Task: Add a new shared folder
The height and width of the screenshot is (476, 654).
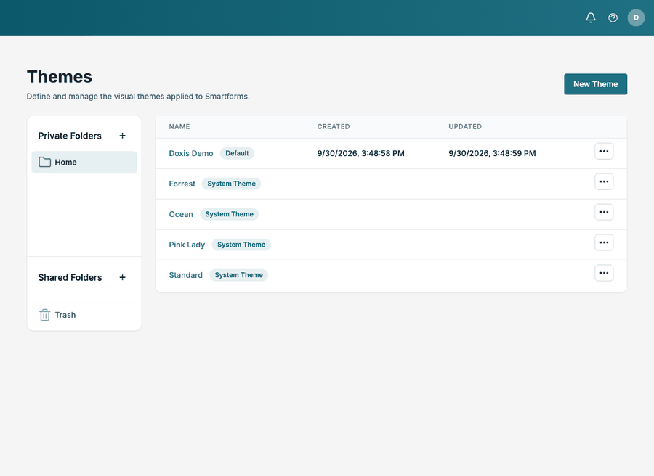Action: [x=122, y=277]
